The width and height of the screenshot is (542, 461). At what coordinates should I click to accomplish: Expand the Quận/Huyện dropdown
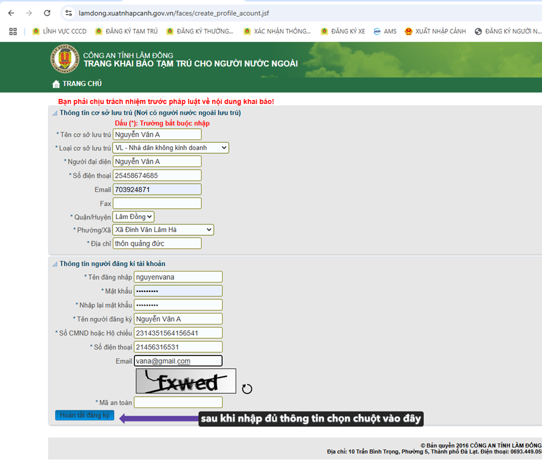[x=134, y=217]
